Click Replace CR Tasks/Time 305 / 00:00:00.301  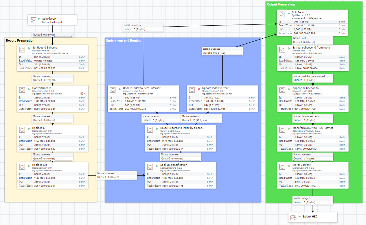pyautogui.click(x=45, y=186)
